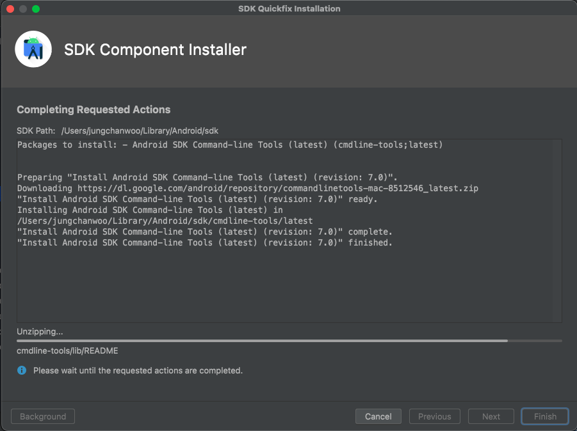Click the red close window button
The image size is (577, 431).
tap(10, 9)
